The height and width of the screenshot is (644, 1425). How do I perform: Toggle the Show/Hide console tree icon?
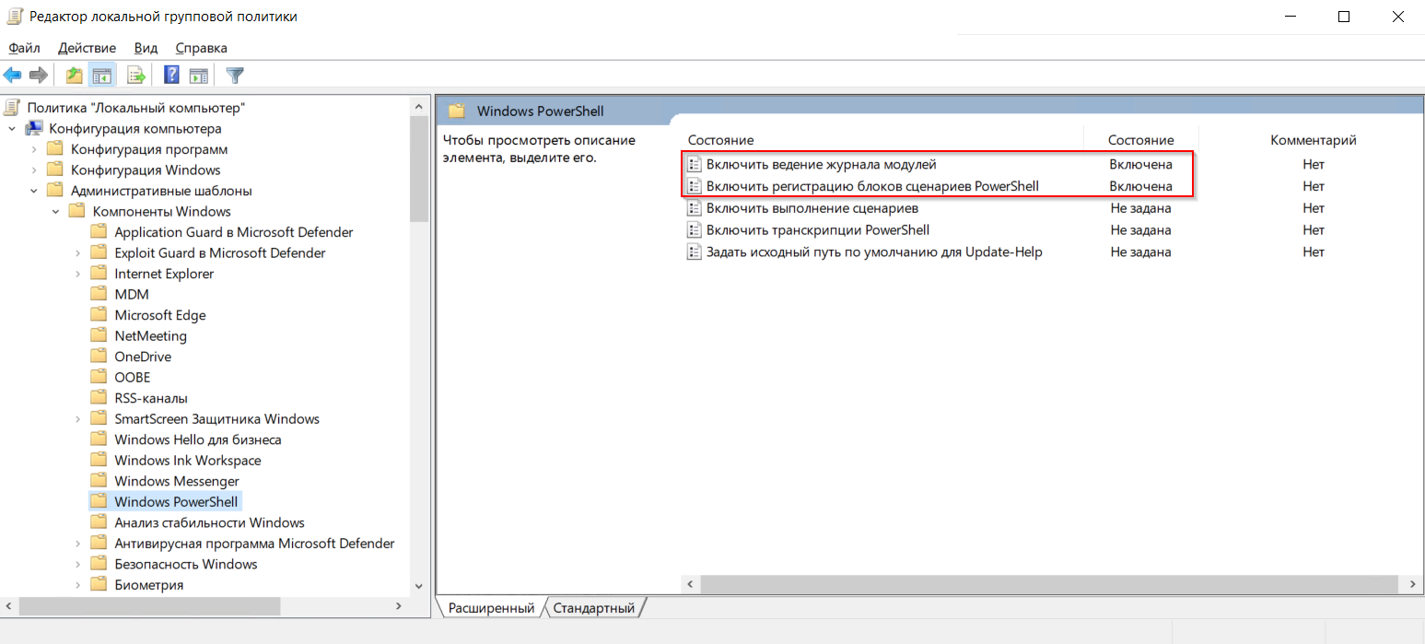point(101,76)
